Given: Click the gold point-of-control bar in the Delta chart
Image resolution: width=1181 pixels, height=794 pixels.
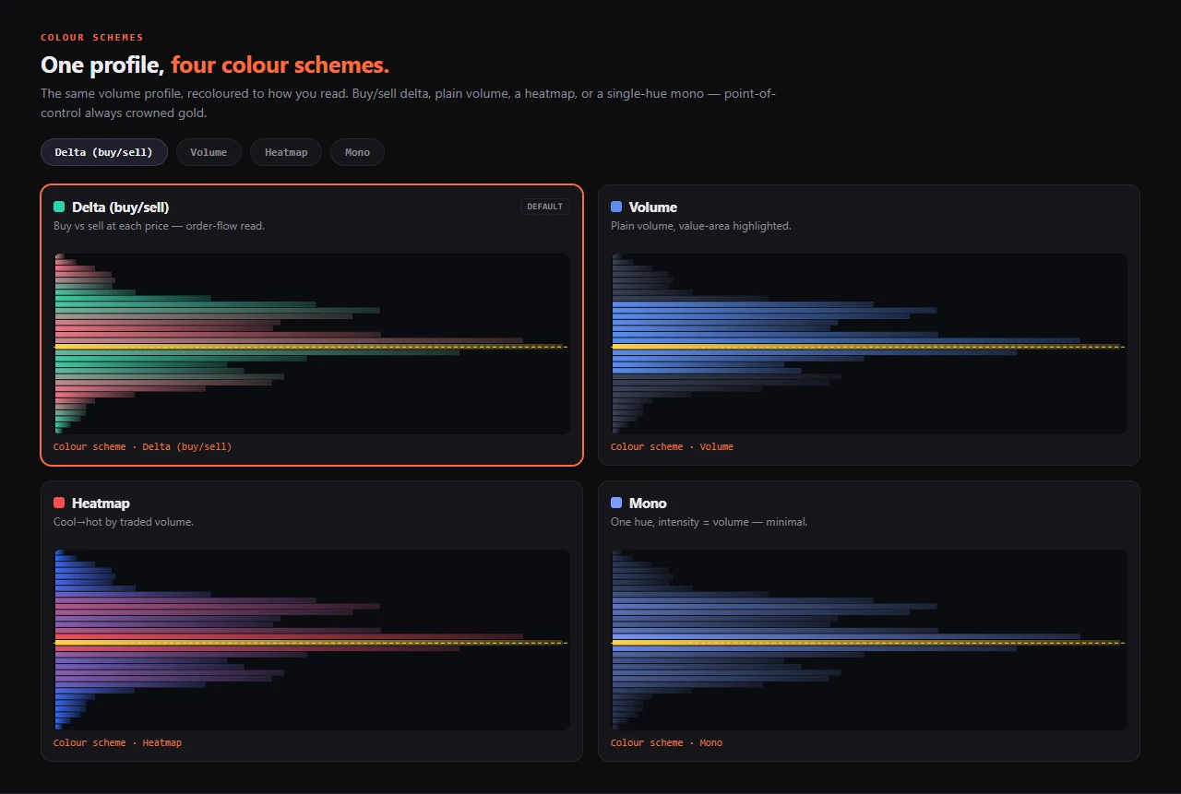Looking at the screenshot, I should 309,347.
